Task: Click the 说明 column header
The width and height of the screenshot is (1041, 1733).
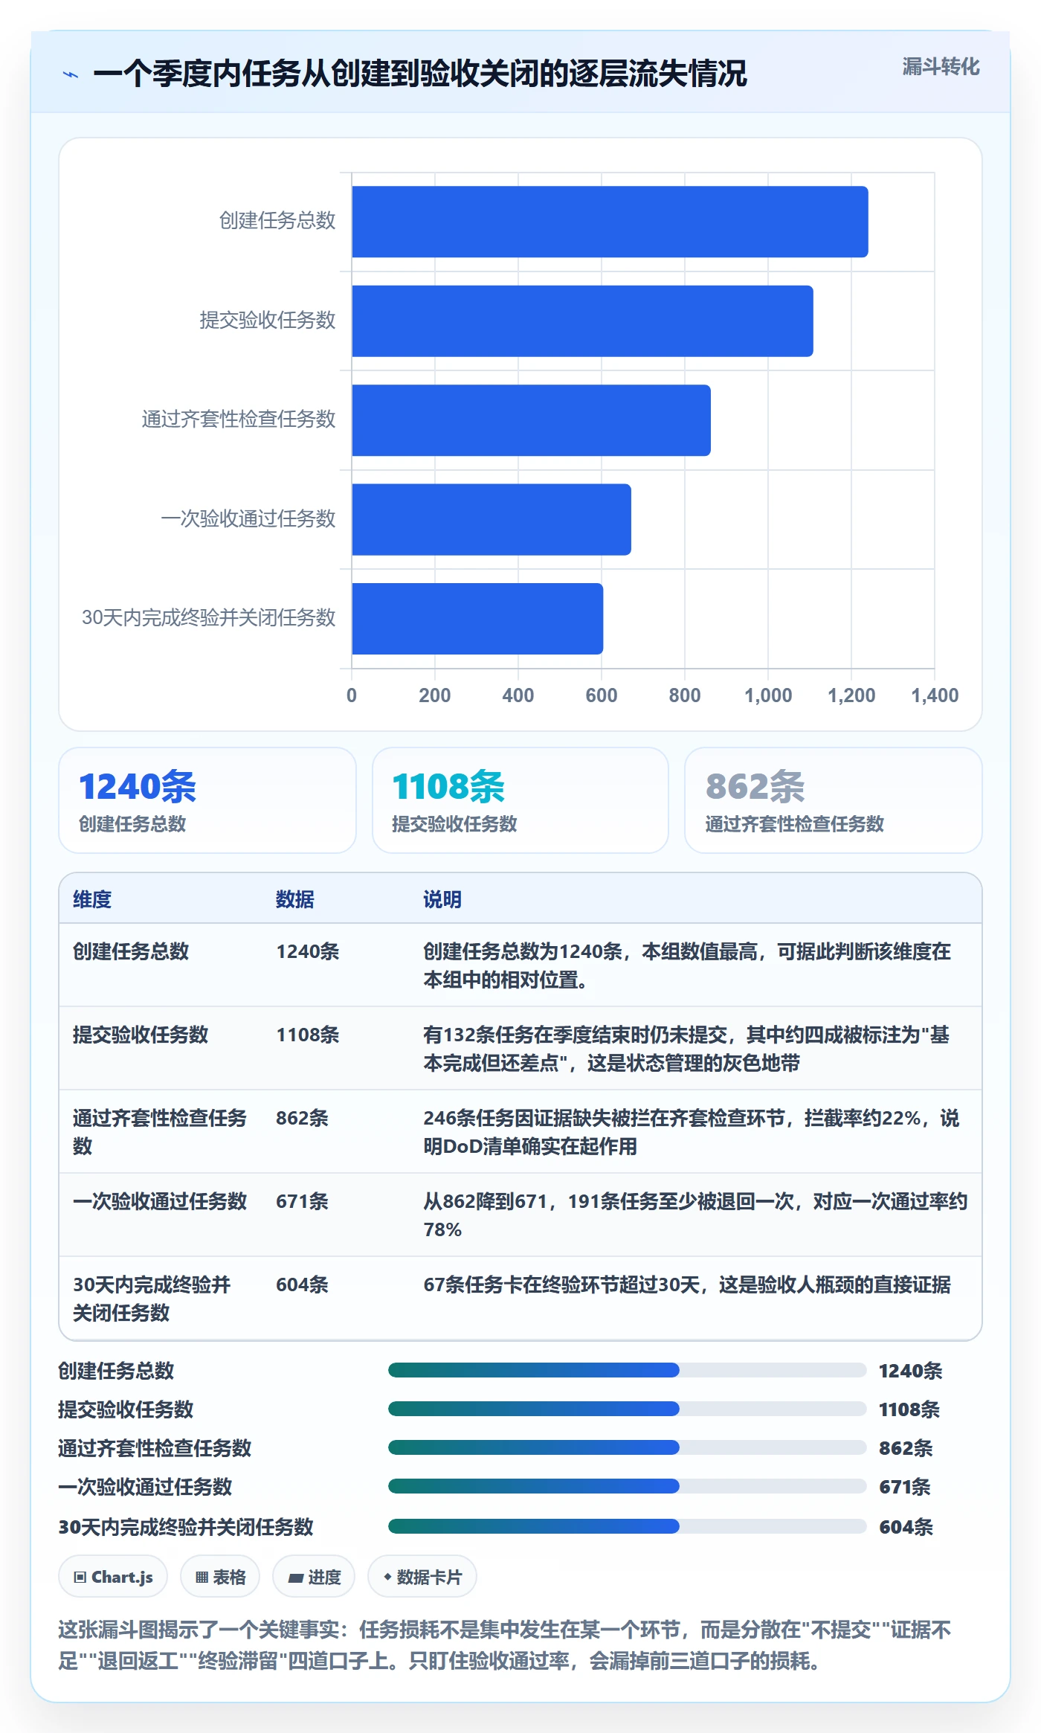Action: click(442, 899)
